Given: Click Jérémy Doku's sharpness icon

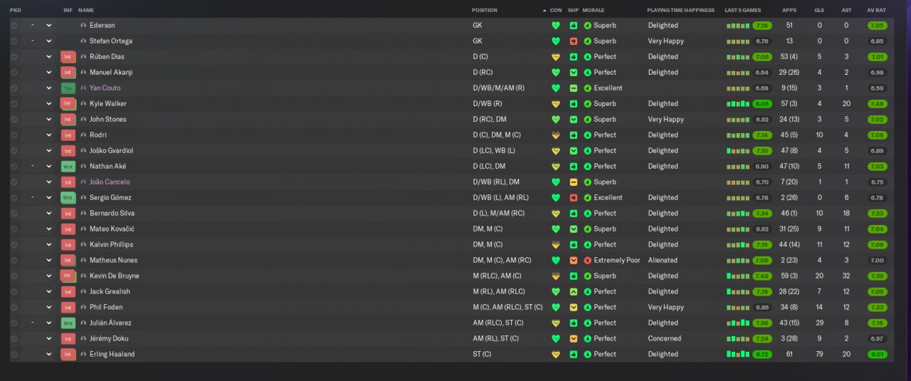Looking at the screenshot, I should (x=574, y=339).
